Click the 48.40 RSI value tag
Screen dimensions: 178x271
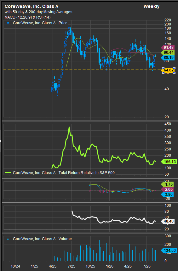click(168, 221)
